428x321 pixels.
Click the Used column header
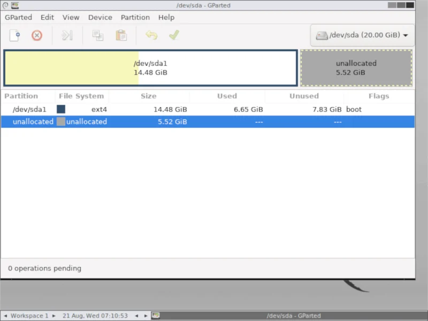(227, 96)
